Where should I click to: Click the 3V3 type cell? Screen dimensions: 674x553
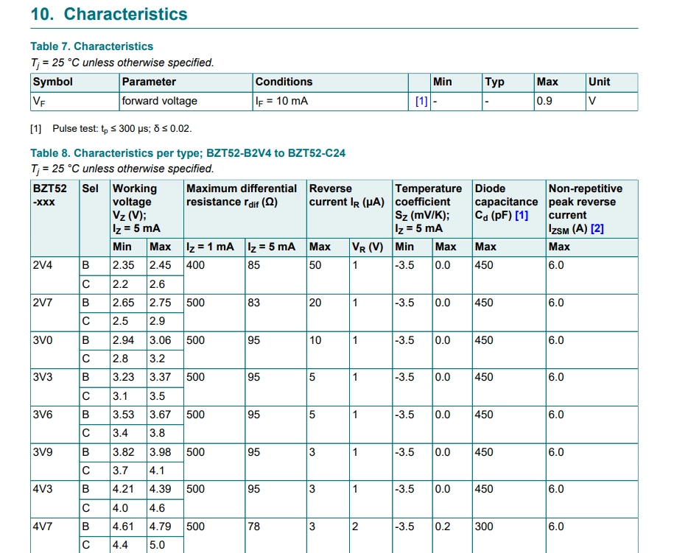point(55,387)
